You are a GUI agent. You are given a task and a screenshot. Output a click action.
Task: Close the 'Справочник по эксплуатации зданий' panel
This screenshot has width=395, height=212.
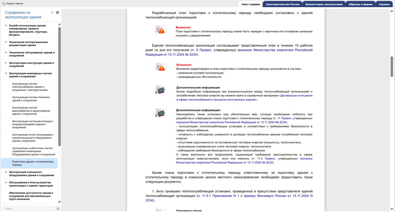pyautogui.click(x=58, y=13)
